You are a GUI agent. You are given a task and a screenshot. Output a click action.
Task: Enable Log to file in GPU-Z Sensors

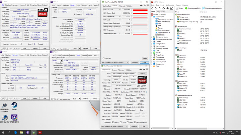103,58
